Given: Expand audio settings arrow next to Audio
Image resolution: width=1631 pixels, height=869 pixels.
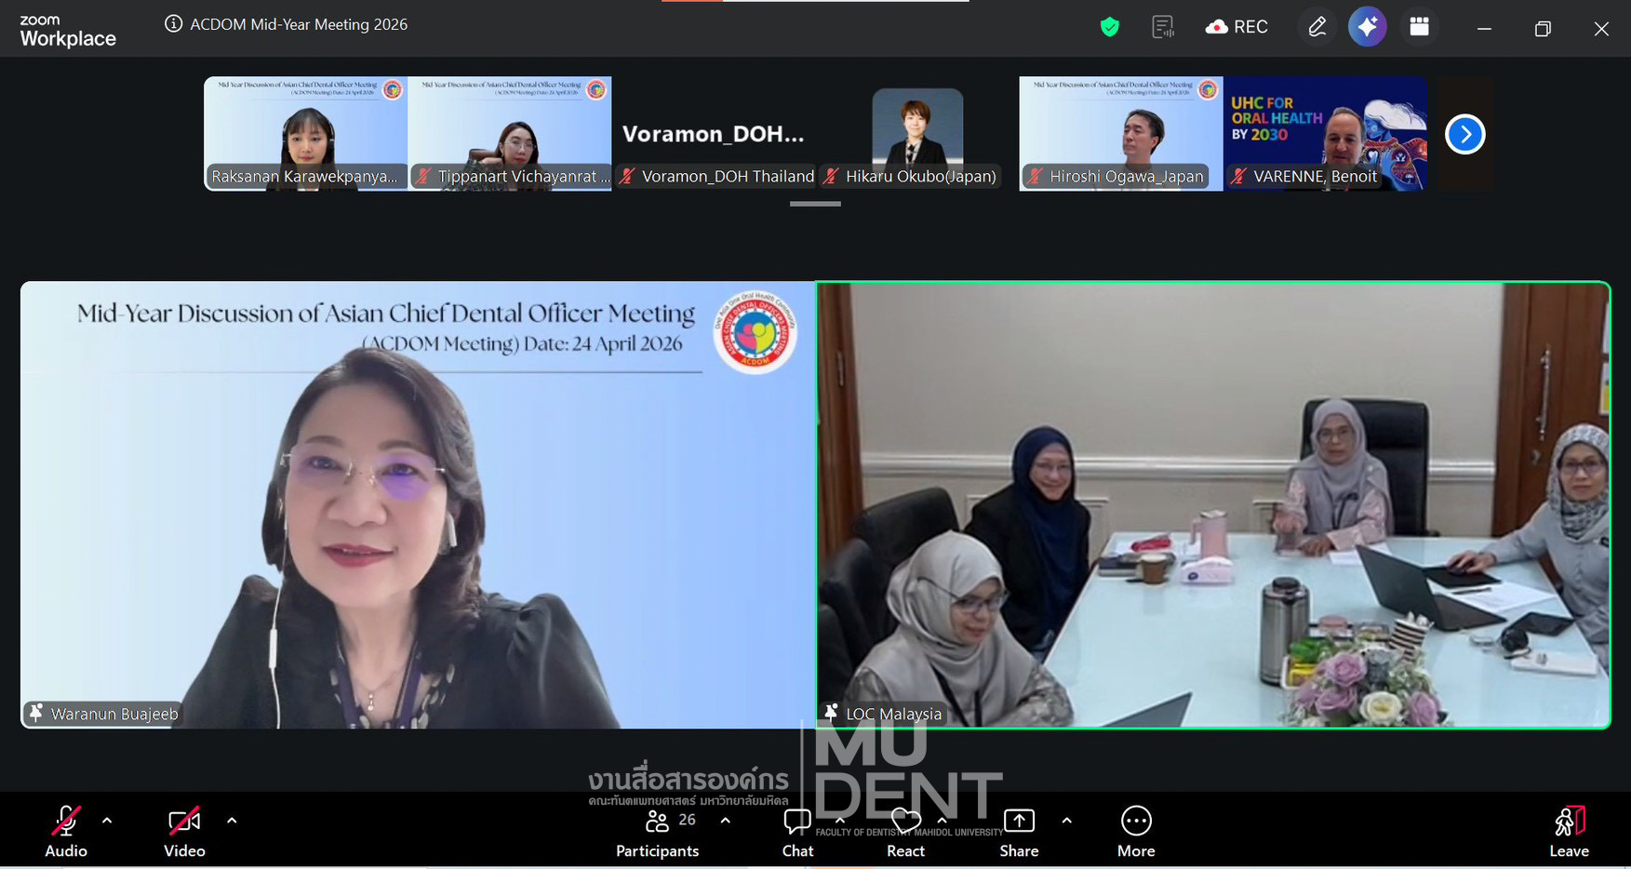Looking at the screenshot, I should [107, 821].
